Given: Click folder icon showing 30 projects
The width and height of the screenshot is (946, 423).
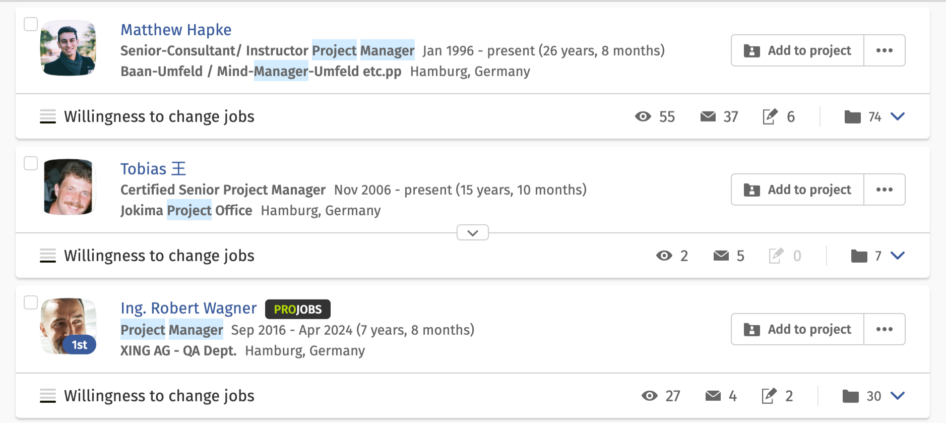Looking at the screenshot, I should tap(851, 396).
